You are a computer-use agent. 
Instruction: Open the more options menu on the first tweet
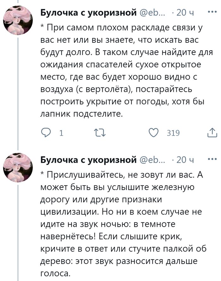click(211, 12)
